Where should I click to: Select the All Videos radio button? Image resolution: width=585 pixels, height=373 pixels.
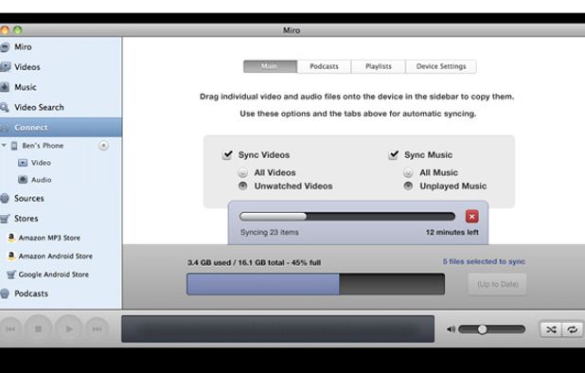click(243, 172)
